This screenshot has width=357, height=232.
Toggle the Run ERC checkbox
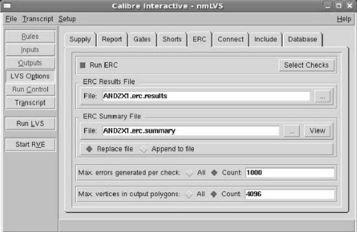(x=83, y=65)
